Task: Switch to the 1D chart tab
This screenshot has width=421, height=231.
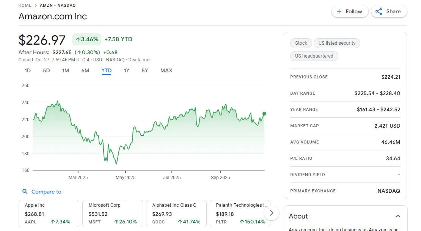Action: pyautogui.click(x=27, y=70)
